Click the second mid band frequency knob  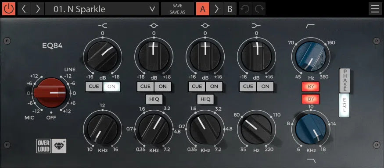[205, 129]
